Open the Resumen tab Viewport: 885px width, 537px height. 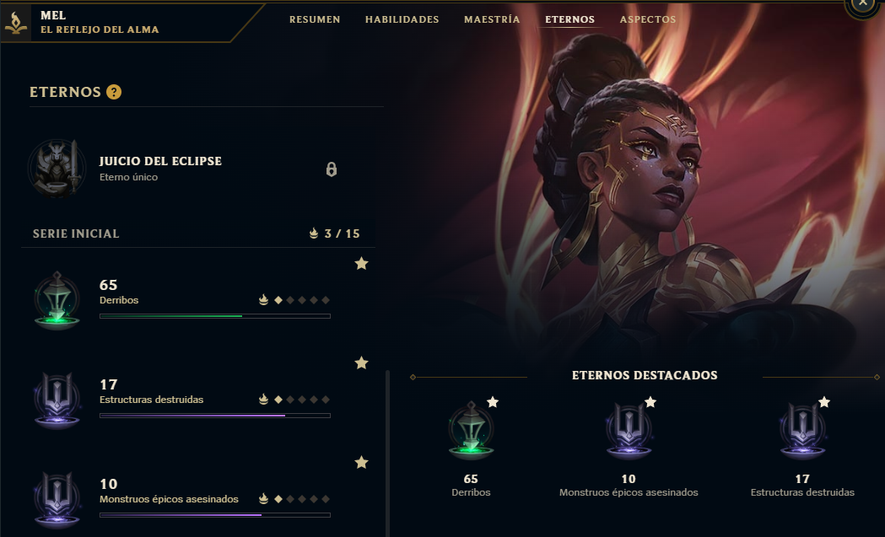(315, 19)
